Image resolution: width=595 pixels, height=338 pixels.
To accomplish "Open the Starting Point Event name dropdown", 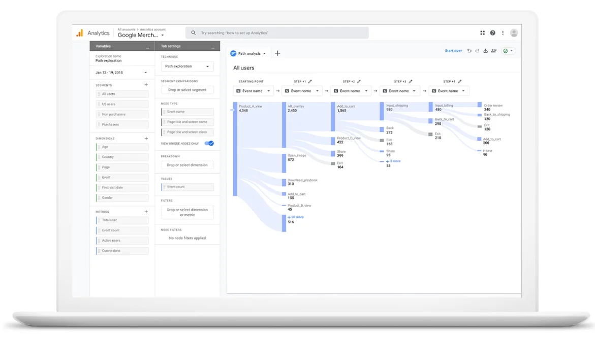I will pos(253,91).
